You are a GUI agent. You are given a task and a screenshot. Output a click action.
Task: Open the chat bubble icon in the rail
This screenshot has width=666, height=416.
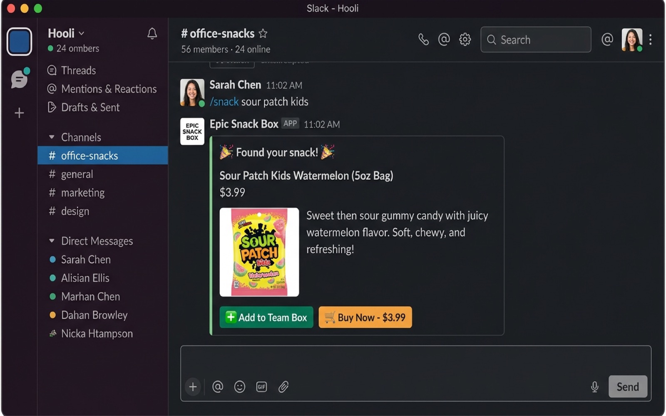click(20, 79)
